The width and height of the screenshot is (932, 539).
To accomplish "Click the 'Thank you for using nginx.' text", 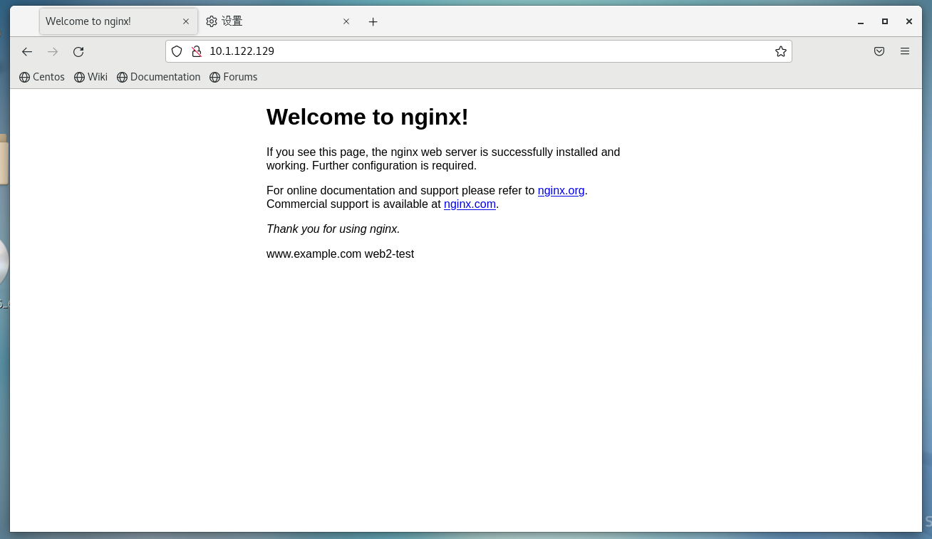I will click(333, 229).
